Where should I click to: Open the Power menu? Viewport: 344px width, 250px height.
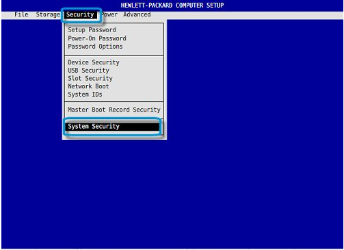109,14
